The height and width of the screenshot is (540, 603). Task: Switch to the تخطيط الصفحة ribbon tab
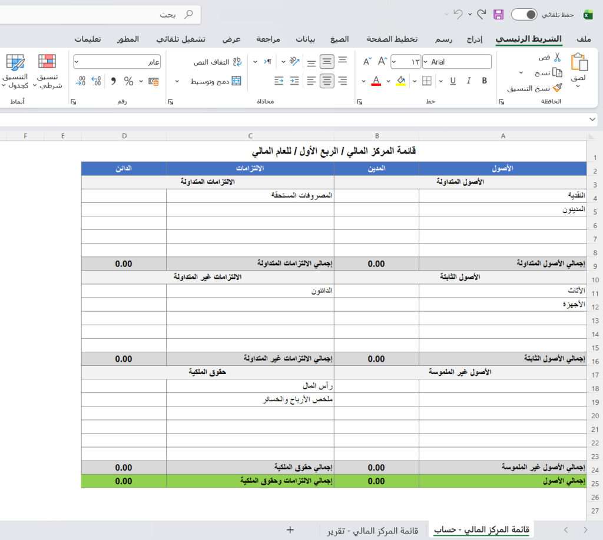tap(391, 39)
